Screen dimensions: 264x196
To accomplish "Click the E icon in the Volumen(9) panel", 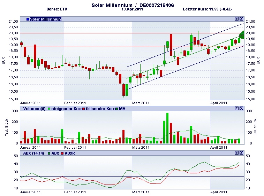I will 236,108.
